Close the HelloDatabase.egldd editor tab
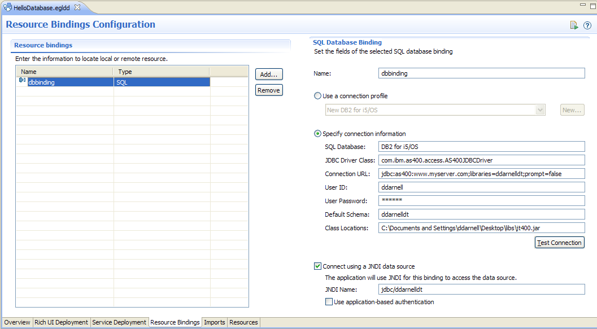Screen dimensions: 597x329 (77, 7)
